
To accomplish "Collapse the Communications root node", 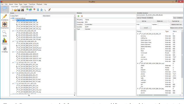I will click(x=11, y=18).
